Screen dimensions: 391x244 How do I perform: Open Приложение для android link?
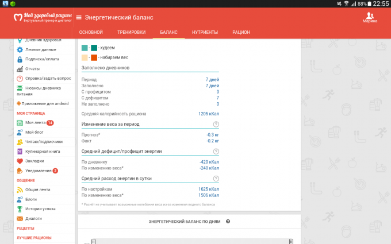tap(45, 103)
